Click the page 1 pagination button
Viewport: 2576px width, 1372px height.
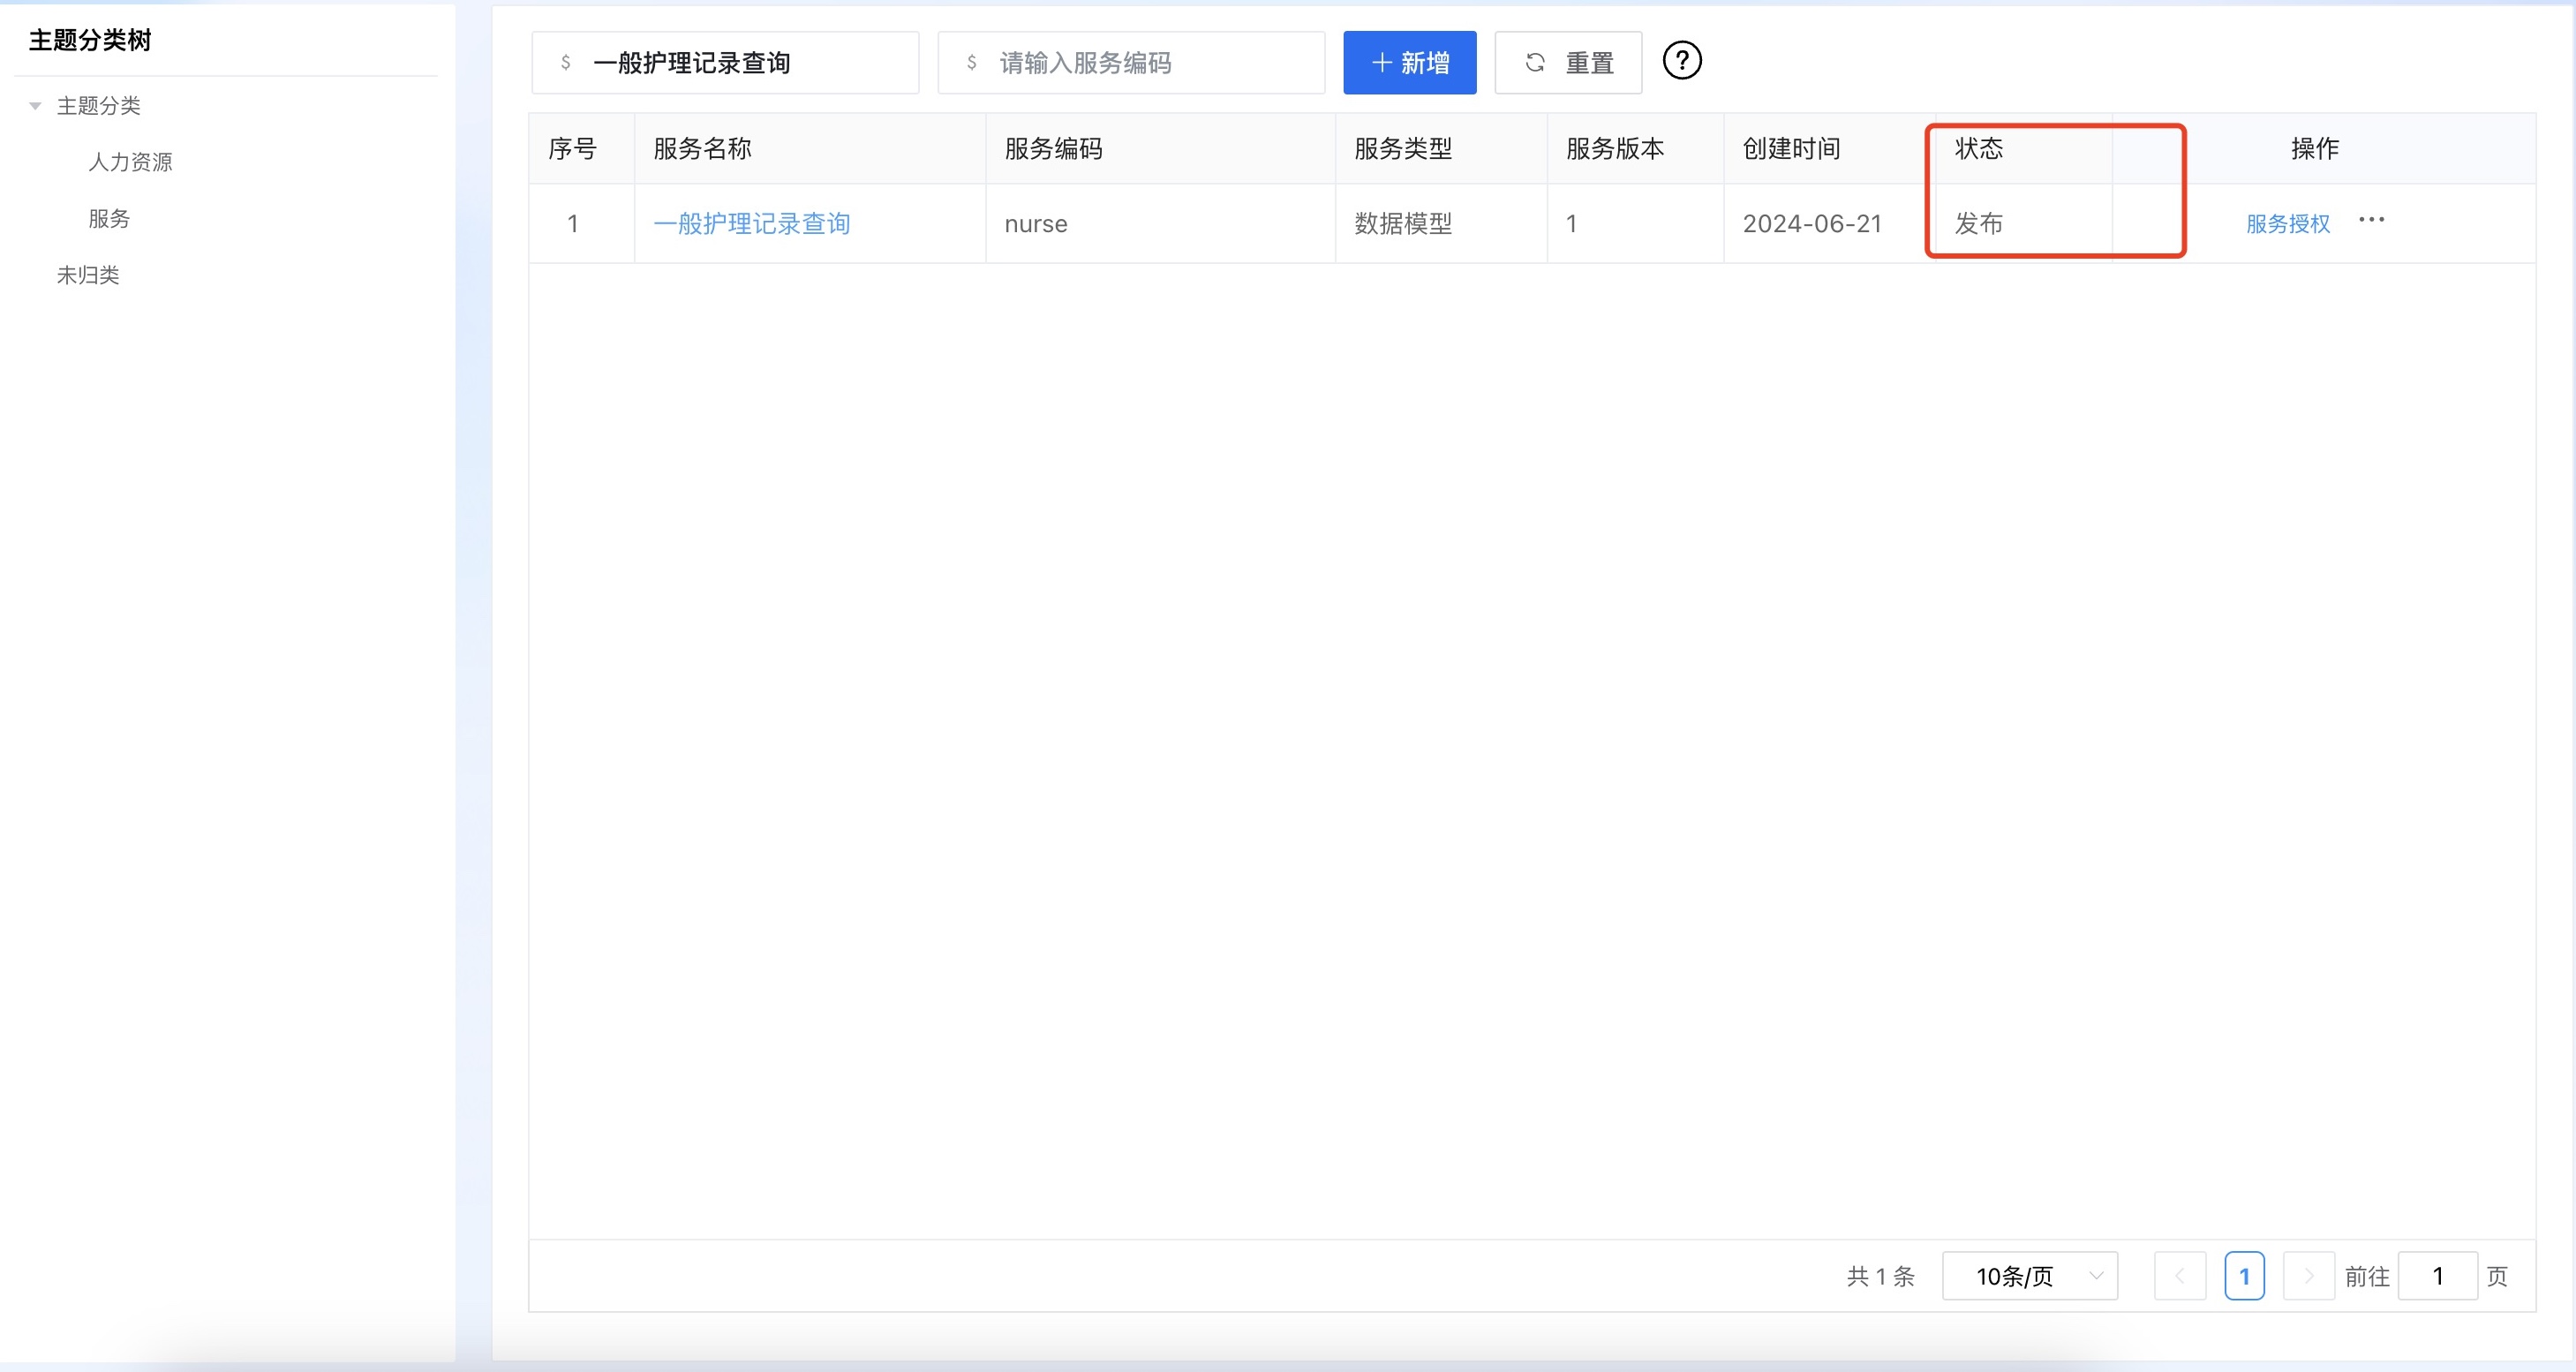pos(2244,1276)
